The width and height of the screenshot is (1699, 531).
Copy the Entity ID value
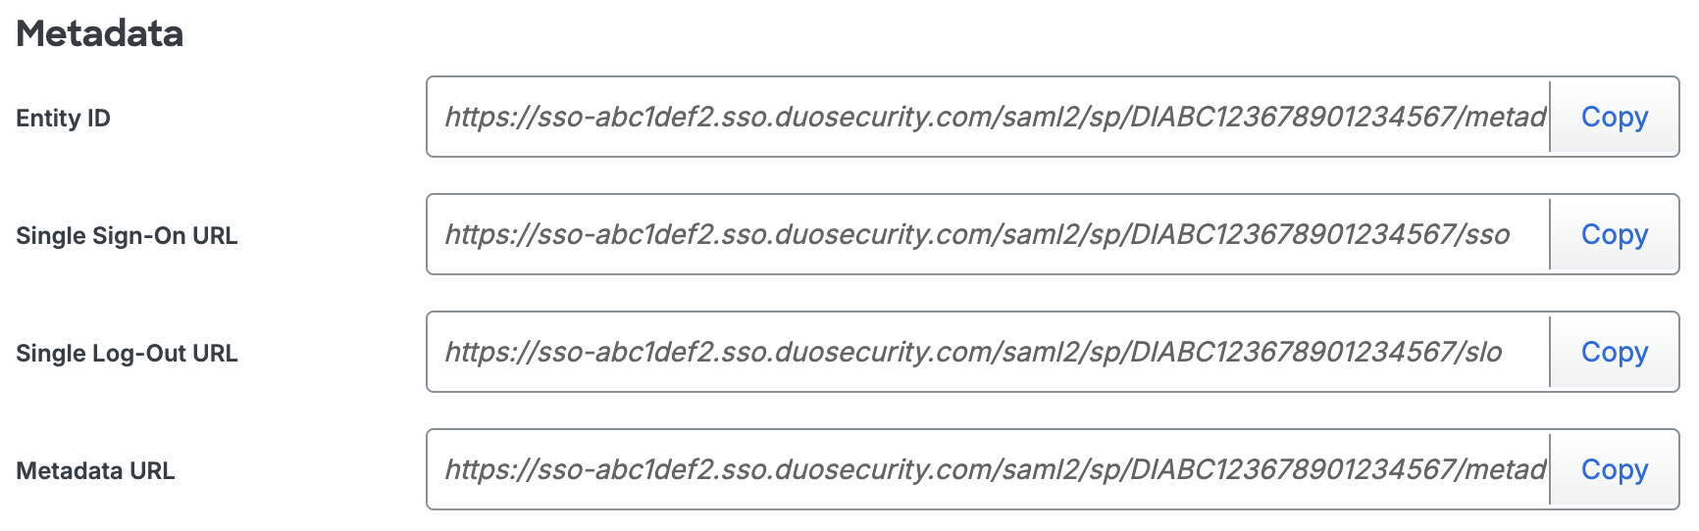1614,118
